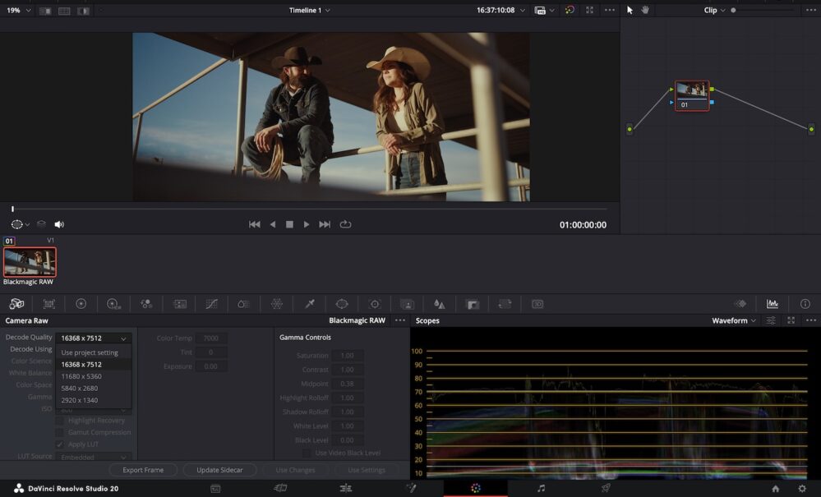Choose 11680 x 5360 decode quality

click(93, 376)
